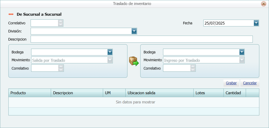
Task: Open the source Bodega dropdown
Action: click(x=110, y=52)
